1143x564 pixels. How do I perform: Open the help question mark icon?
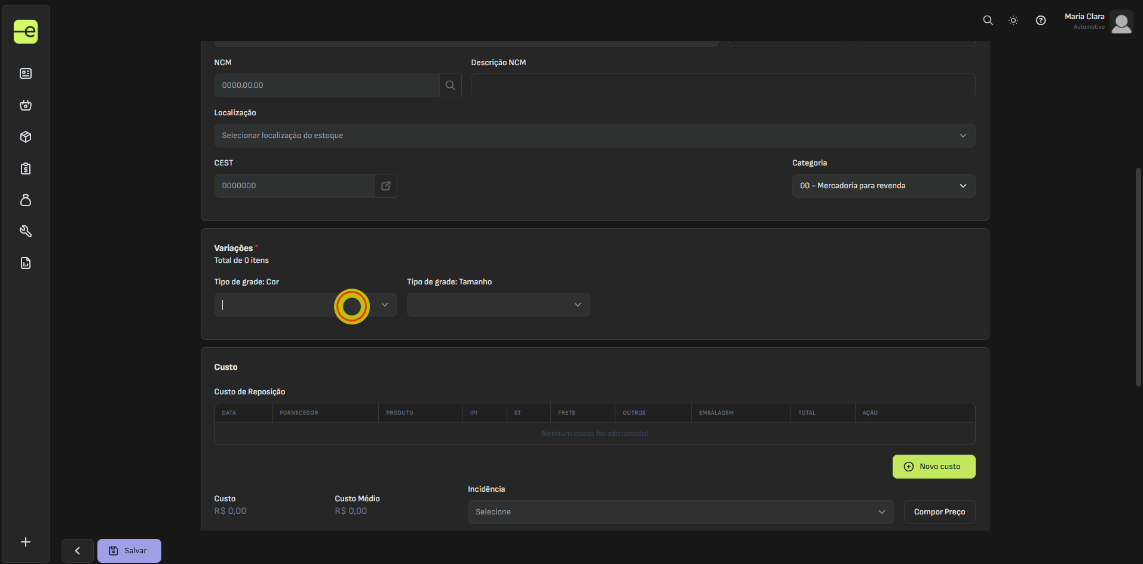pos(1041,20)
